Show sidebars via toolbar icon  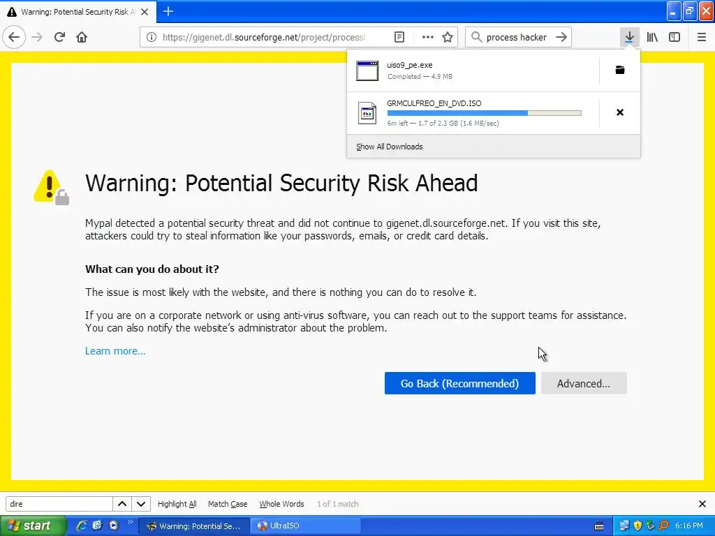[675, 37]
